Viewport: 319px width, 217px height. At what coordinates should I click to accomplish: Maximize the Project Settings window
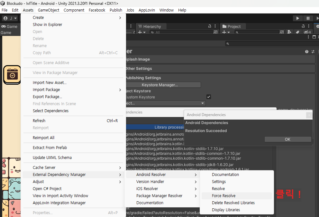click(x=314, y=37)
